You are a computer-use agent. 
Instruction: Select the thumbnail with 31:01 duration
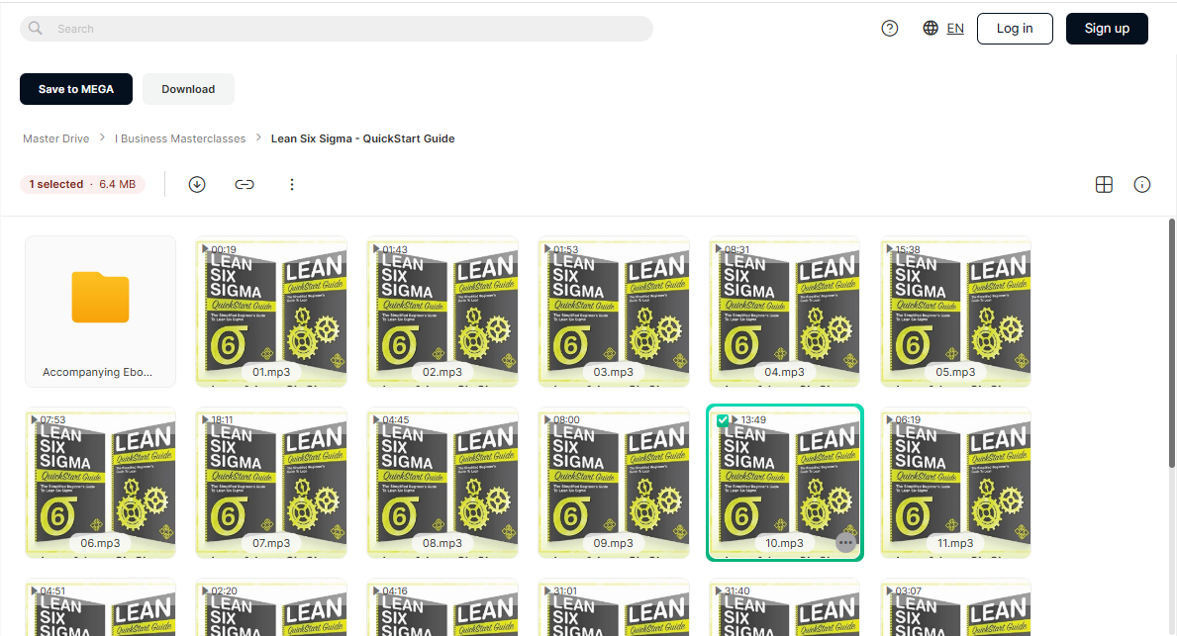[x=614, y=607]
